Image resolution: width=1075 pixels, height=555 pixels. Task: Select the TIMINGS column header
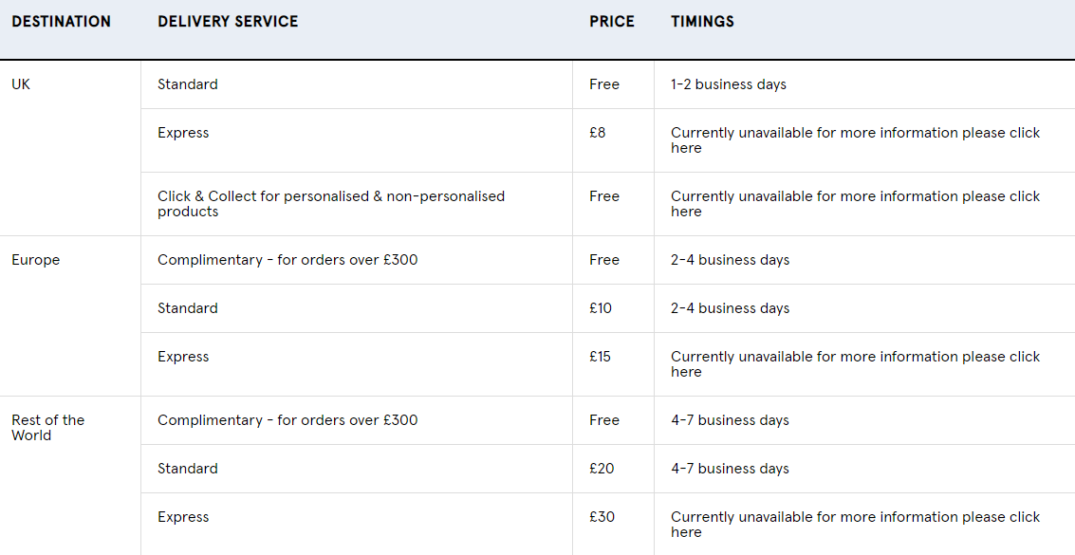tap(702, 21)
